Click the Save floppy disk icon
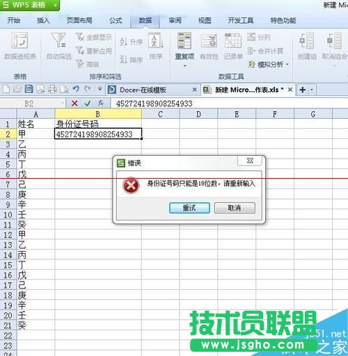The height and width of the screenshot is (356, 348). pyautogui.click(x=29, y=89)
